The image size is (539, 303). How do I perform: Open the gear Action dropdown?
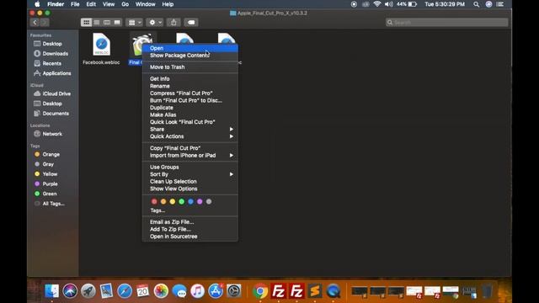point(155,23)
